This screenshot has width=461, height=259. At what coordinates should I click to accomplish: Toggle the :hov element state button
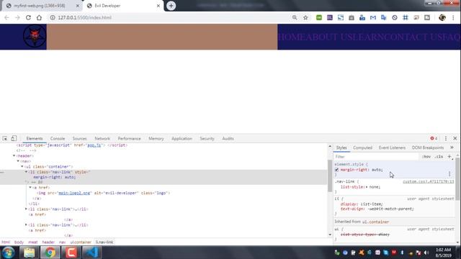[x=426, y=157]
